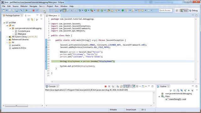Click the New Java Package icon
The height and width of the screenshot is (113, 201).
point(98,10)
